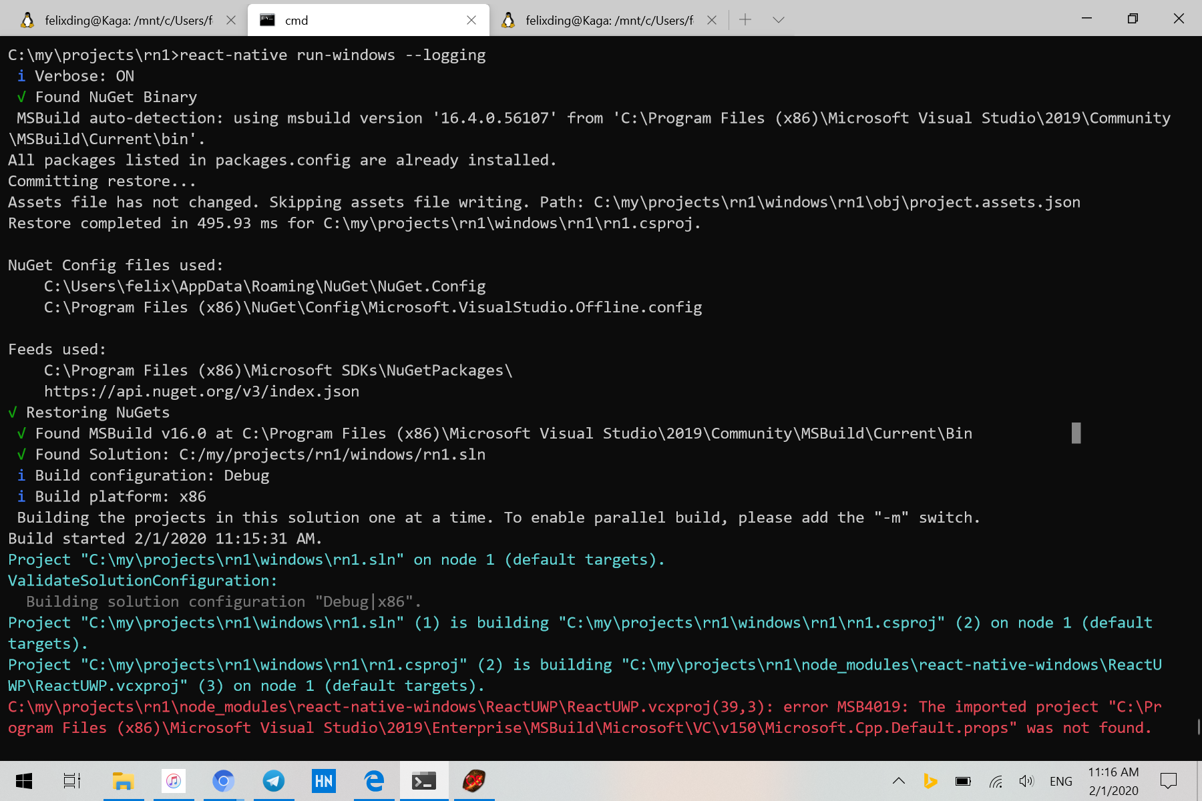The height and width of the screenshot is (801, 1202).
Task: Open the Start menu
Action: point(25,780)
